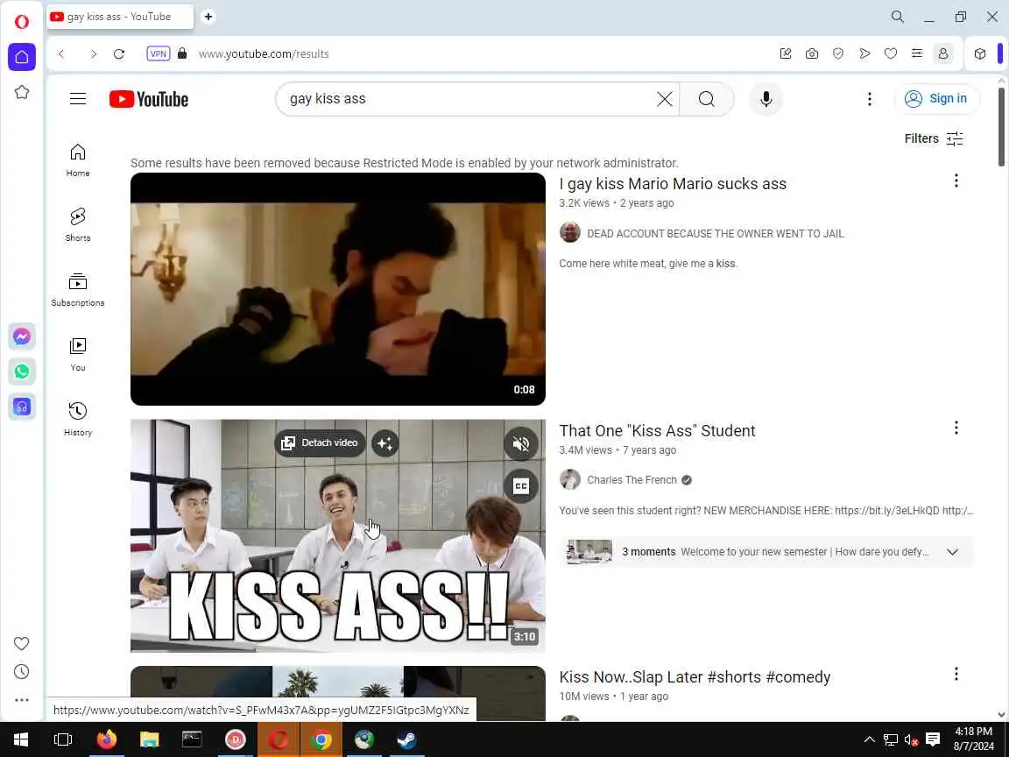The height and width of the screenshot is (757, 1009).
Task: Unmute the Kiss Ass preview
Action: pos(520,443)
